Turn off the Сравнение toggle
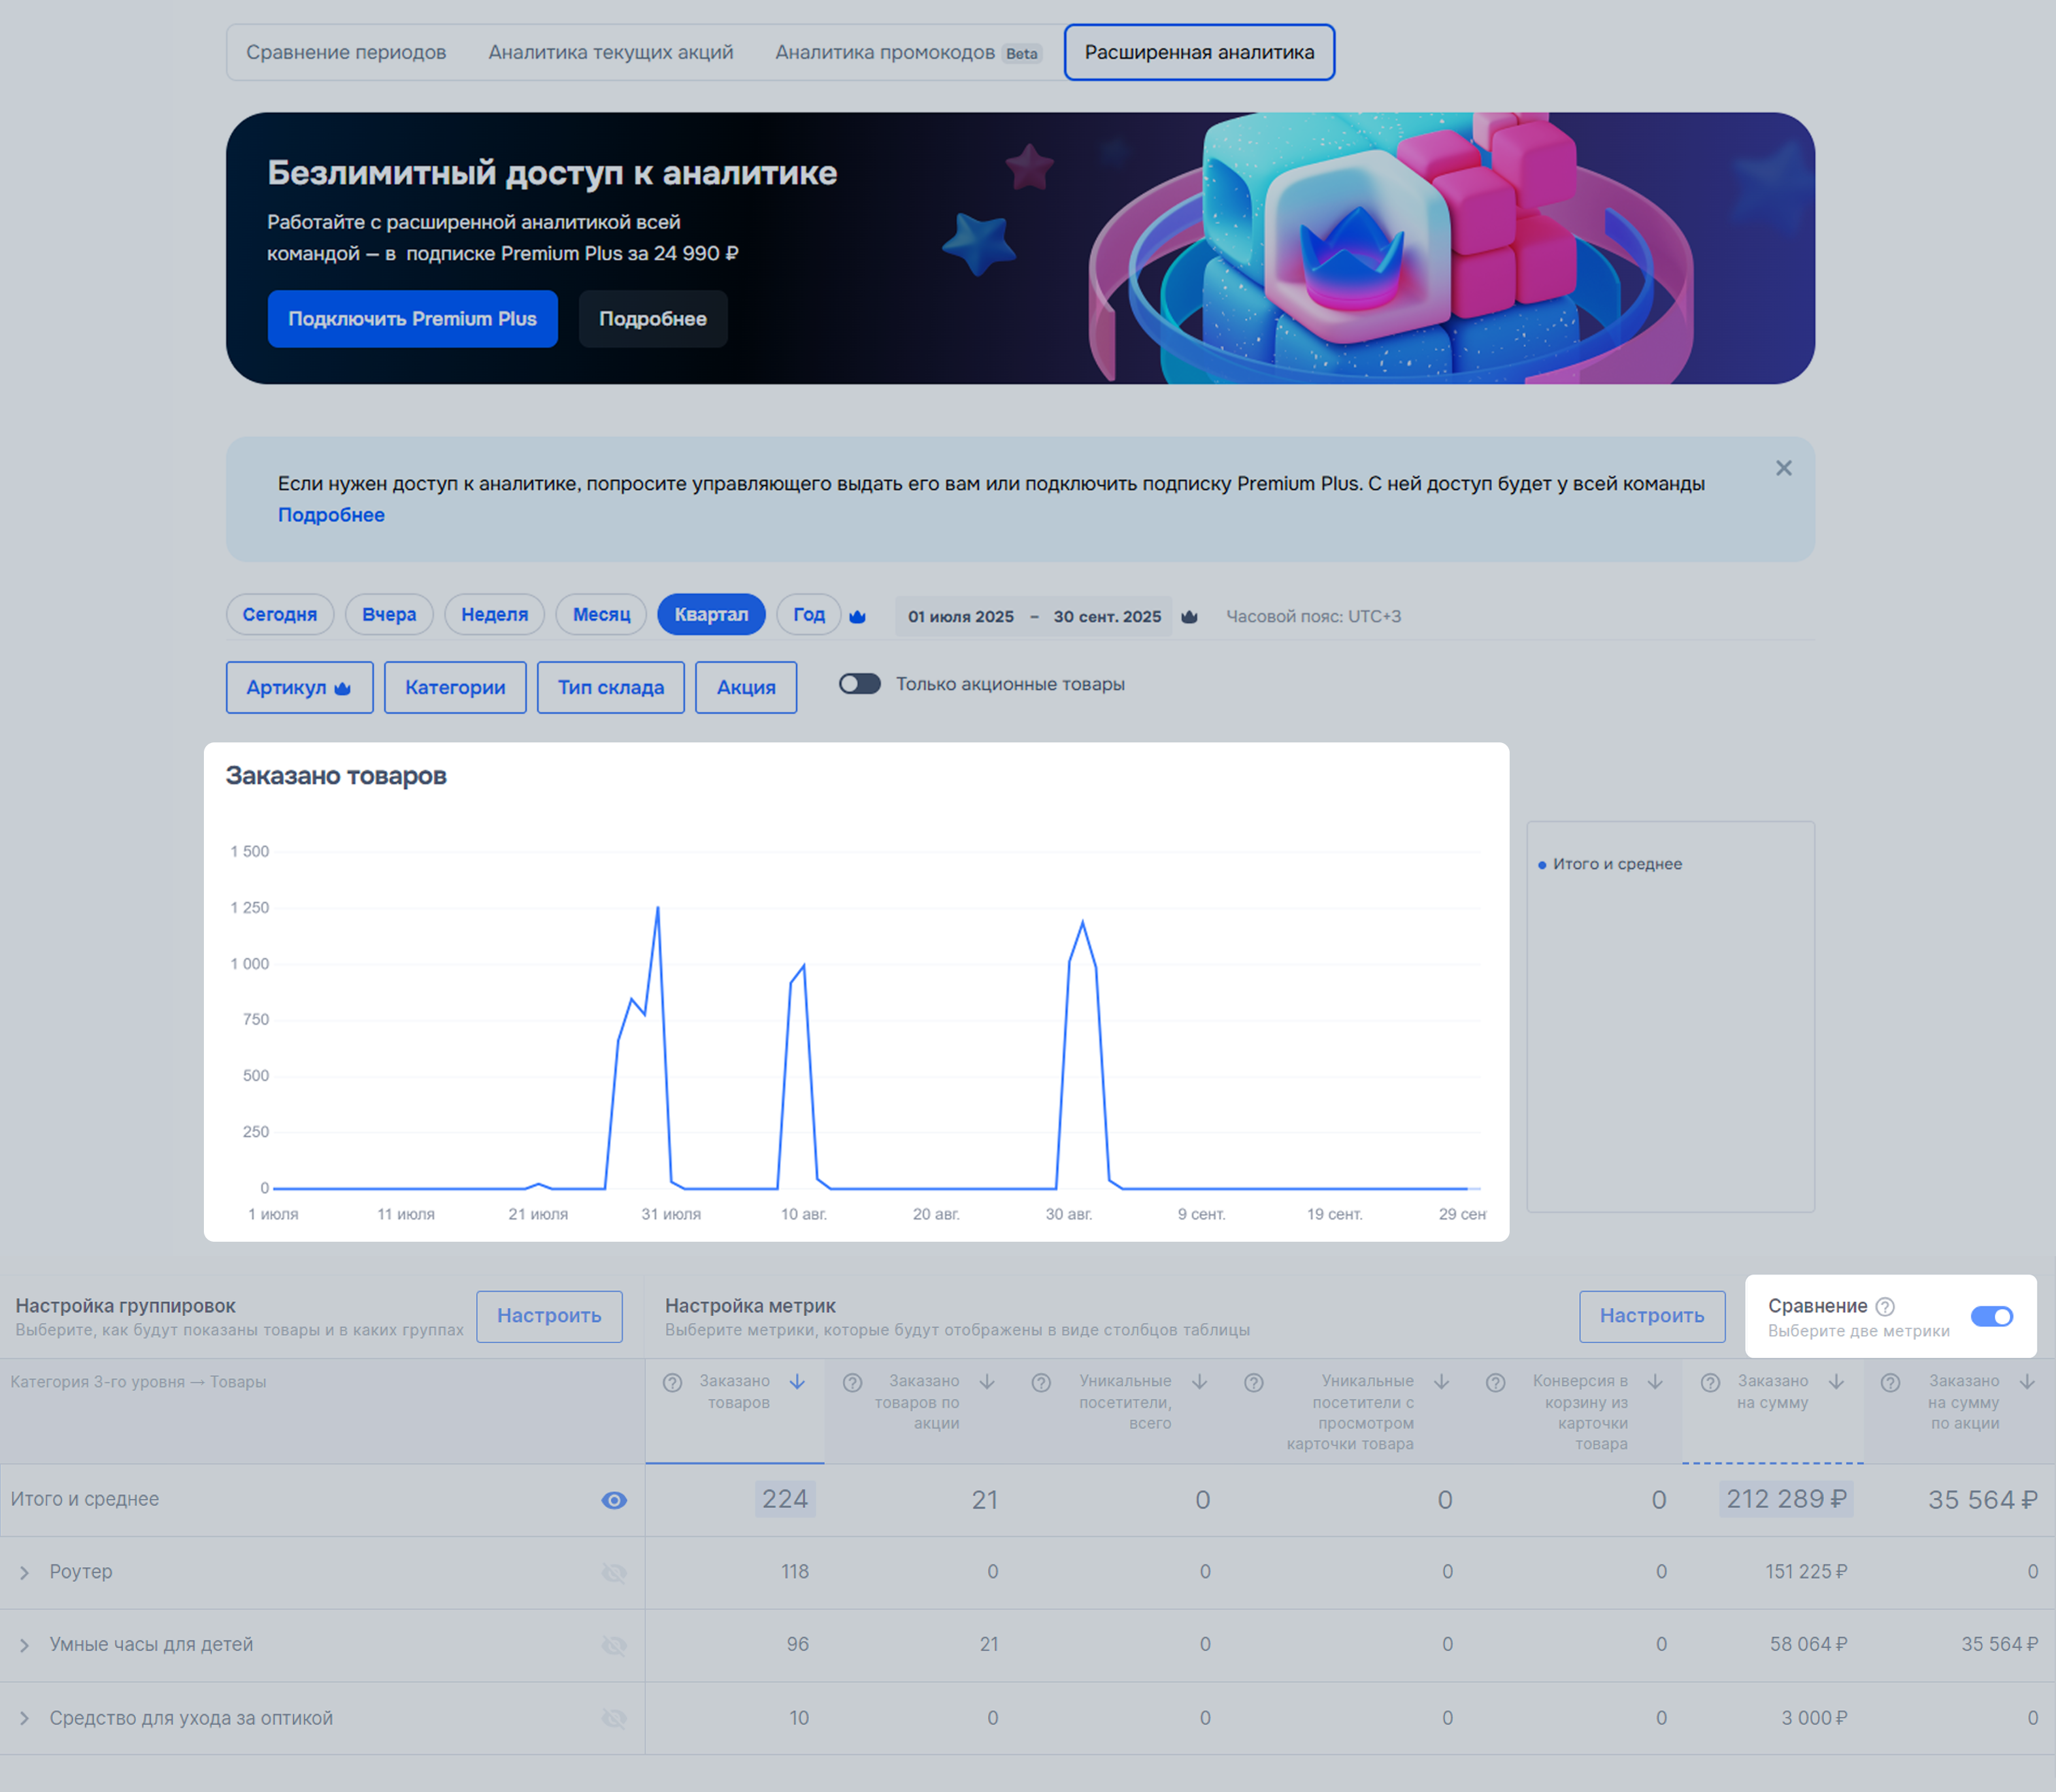2056x1792 pixels. click(1991, 1316)
